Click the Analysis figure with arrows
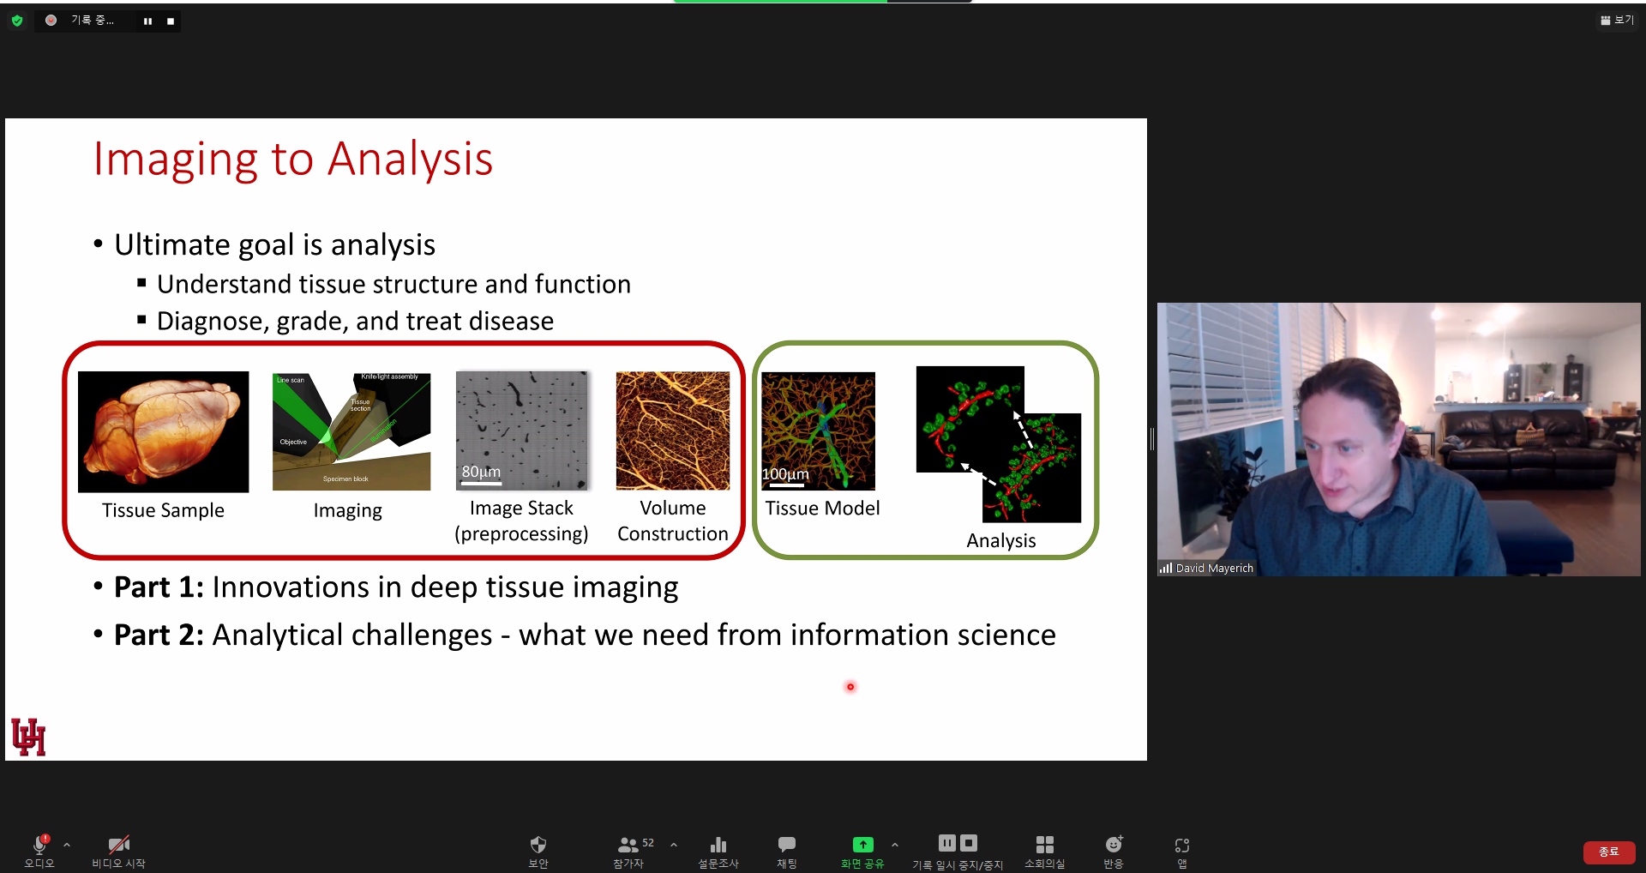Image resolution: width=1646 pixels, height=873 pixels. [999, 444]
